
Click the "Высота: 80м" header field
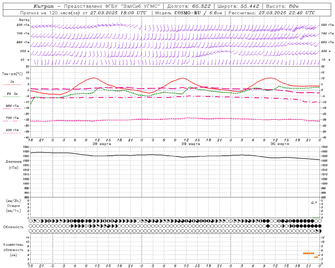282,6
